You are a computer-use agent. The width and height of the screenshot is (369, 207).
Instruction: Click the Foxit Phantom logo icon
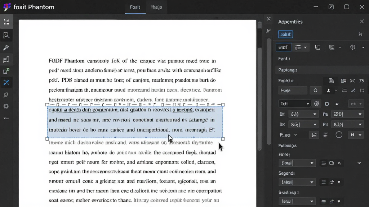[7, 7]
